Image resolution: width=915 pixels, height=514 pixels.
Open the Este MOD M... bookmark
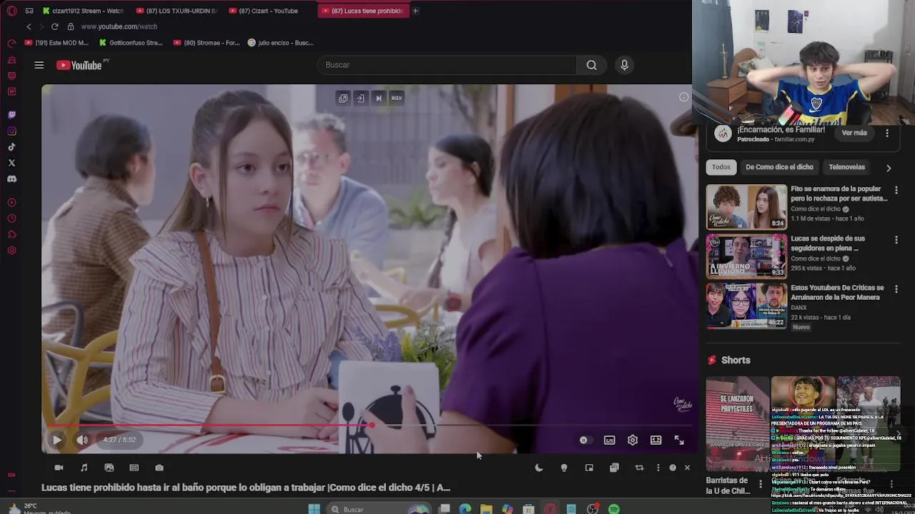pos(57,43)
